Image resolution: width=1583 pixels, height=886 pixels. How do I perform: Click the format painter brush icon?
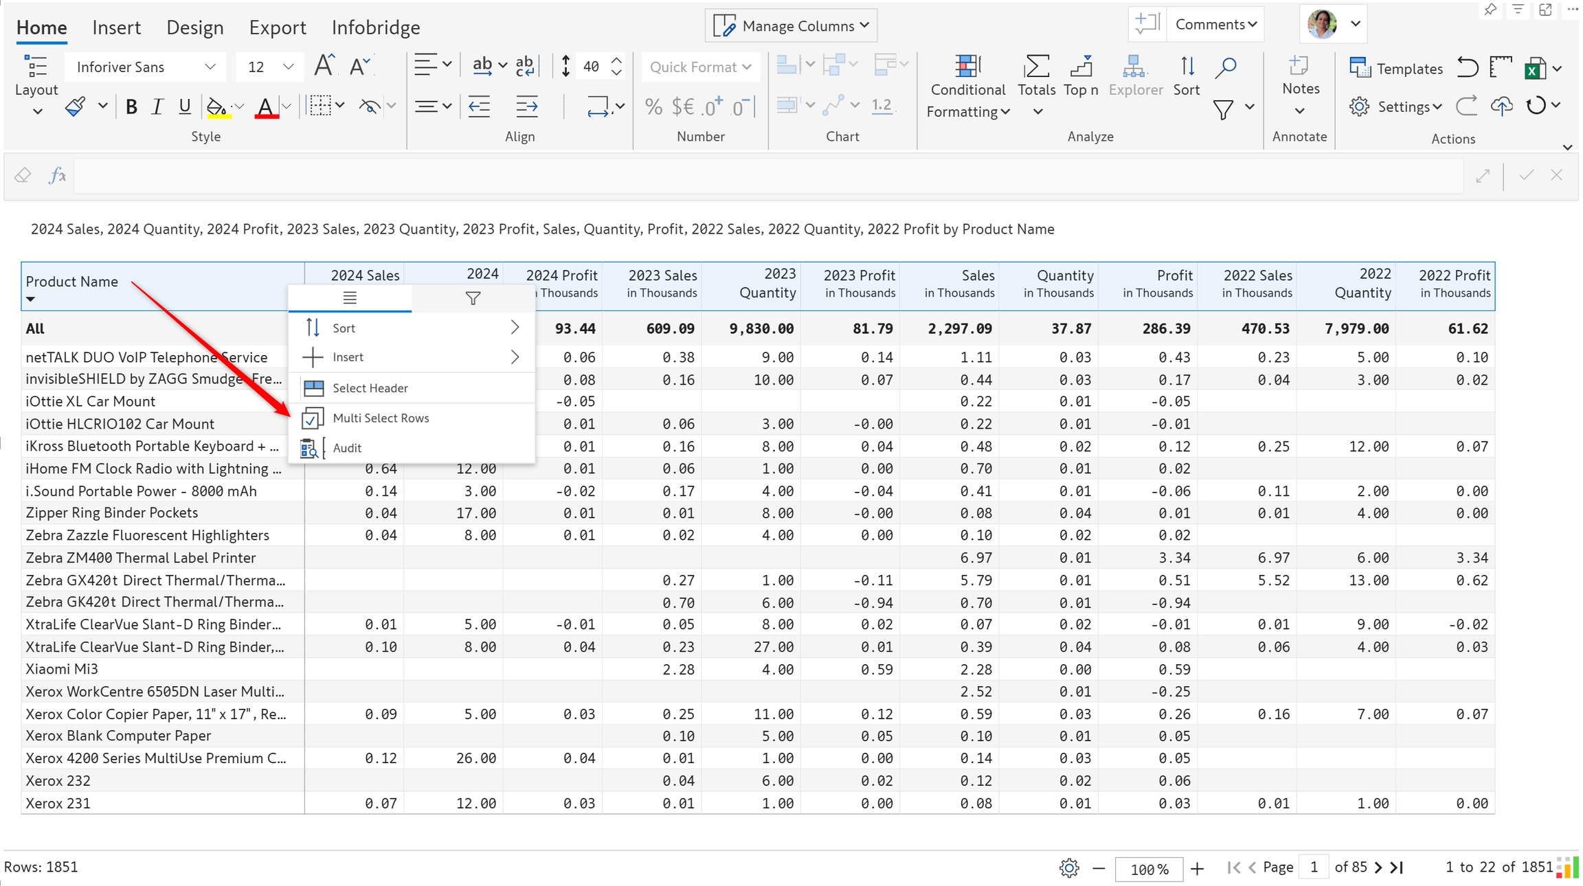(x=76, y=106)
